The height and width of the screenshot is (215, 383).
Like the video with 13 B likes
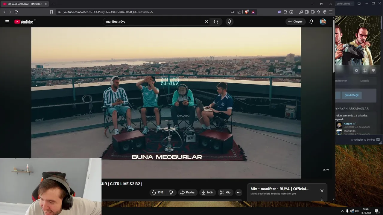[157, 192]
